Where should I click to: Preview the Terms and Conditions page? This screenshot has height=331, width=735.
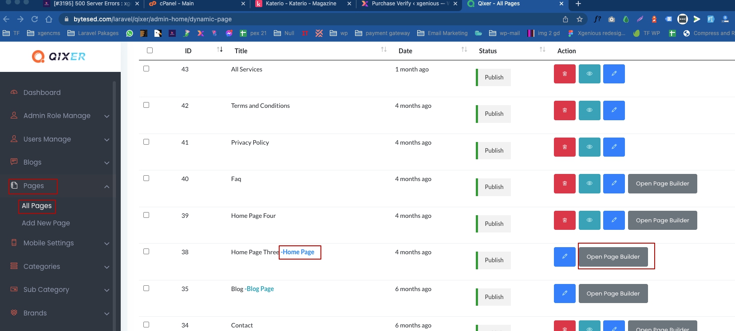(589, 110)
